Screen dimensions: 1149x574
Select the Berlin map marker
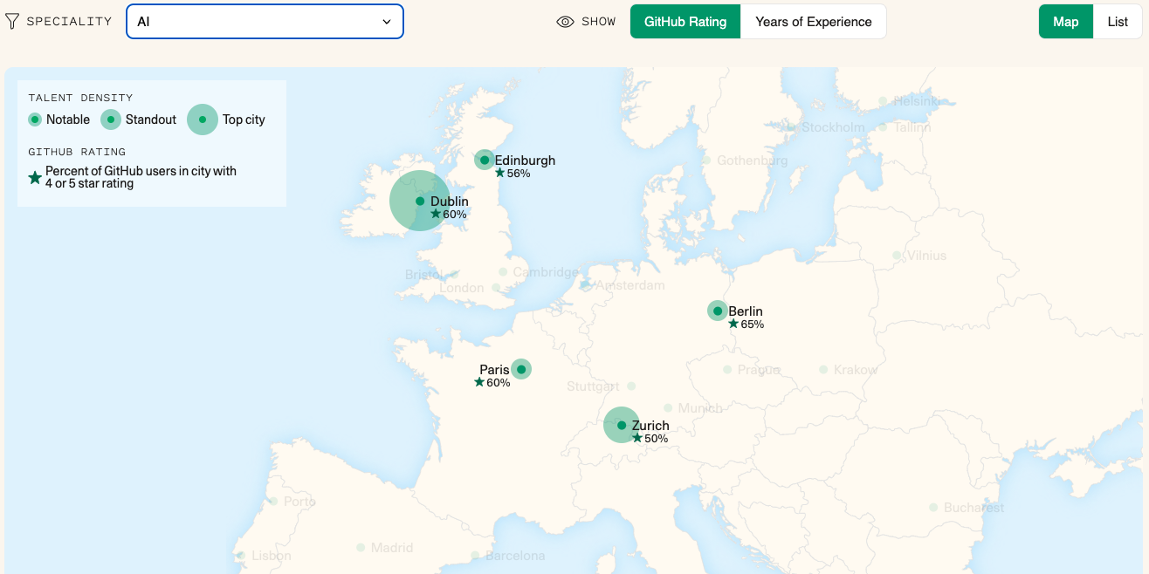tap(718, 311)
